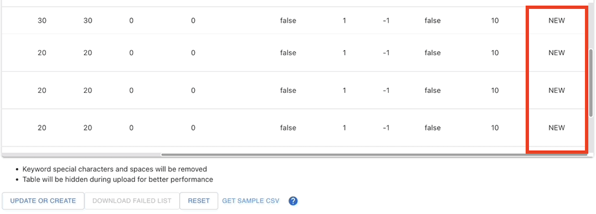
Task: Click the NEW status in the first row
Action: (x=556, y=20)
